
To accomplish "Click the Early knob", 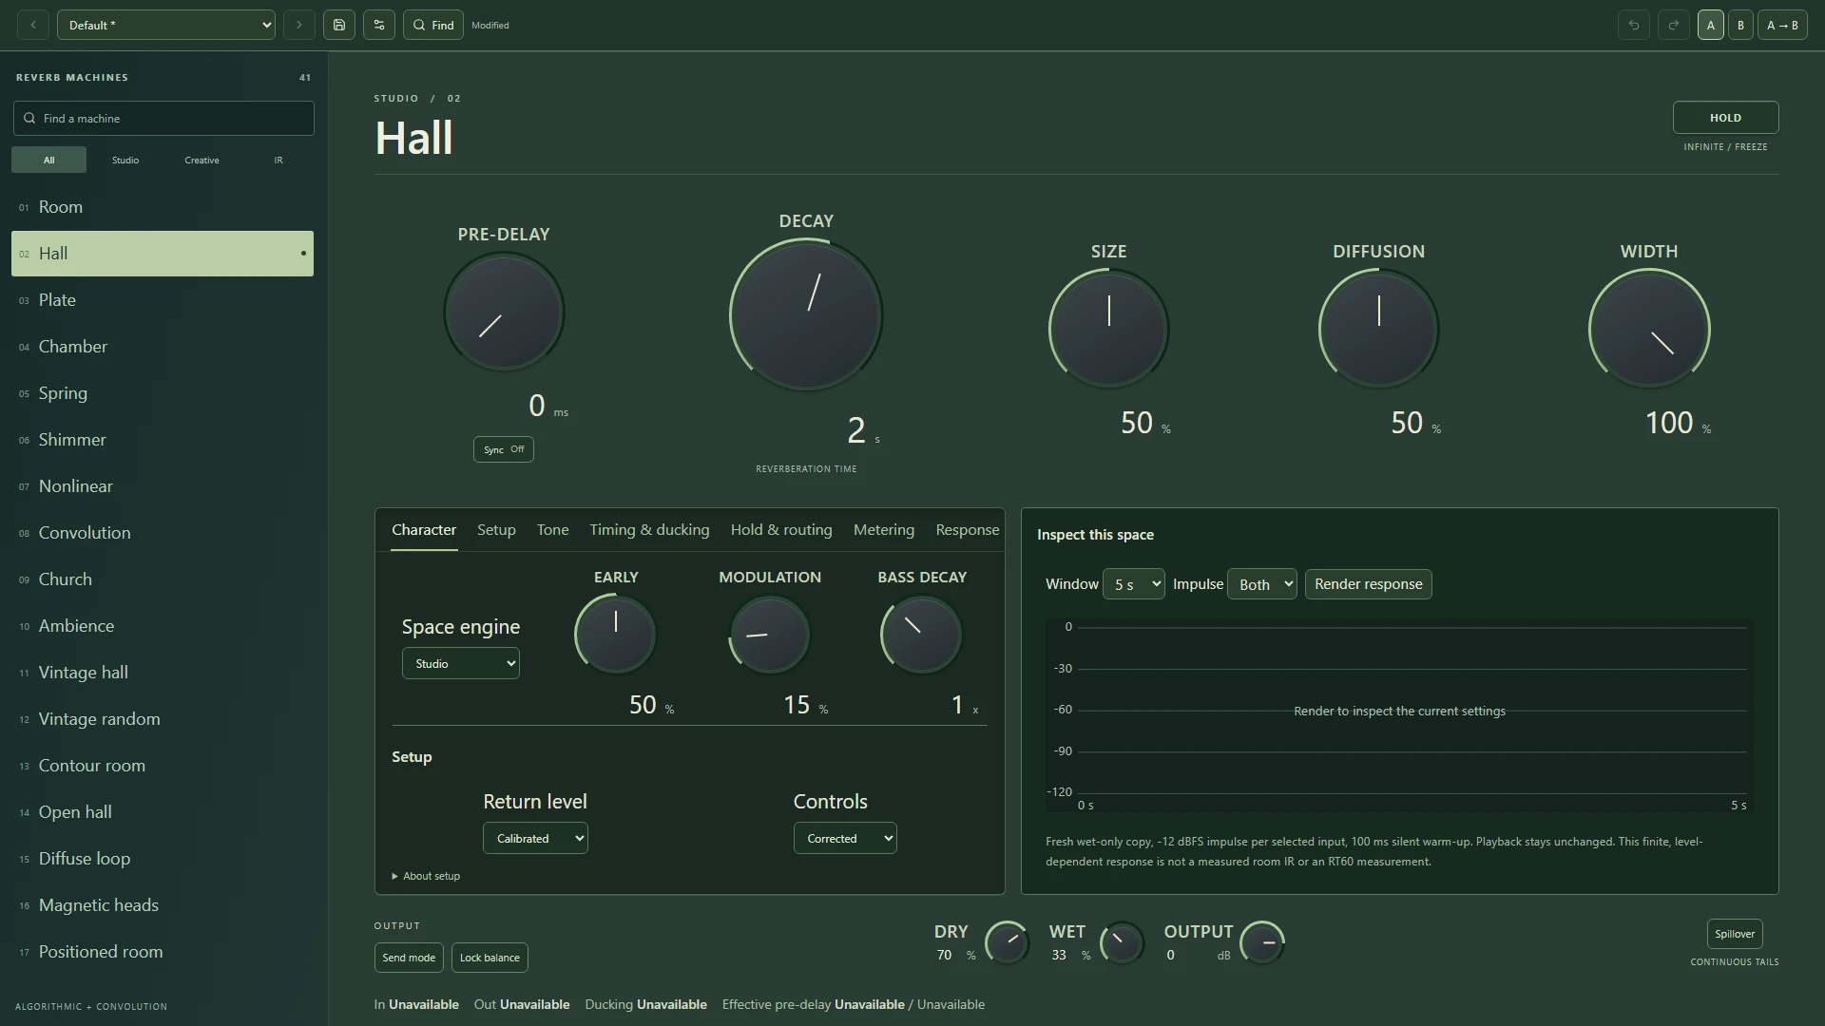I will [x=615, y=634].
